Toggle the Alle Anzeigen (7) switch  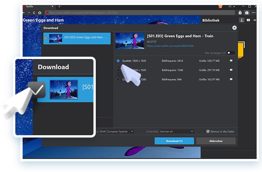click(231, 53)
